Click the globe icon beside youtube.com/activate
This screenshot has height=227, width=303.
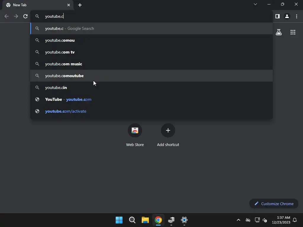[37, 111]
